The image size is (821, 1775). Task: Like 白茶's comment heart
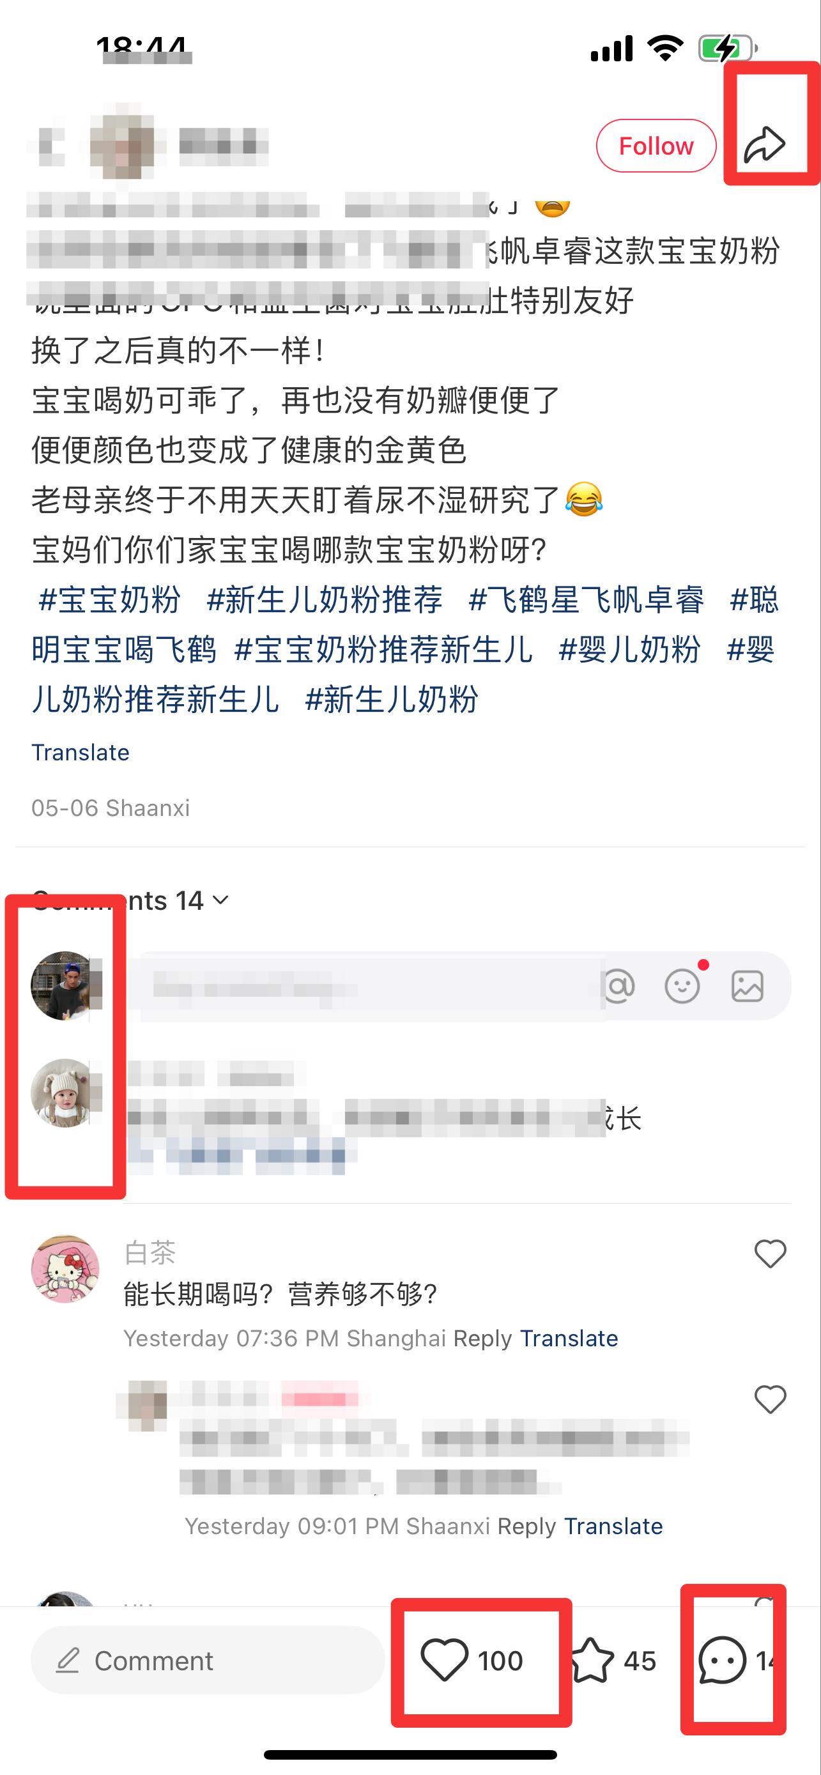(x=770, y=1254)
